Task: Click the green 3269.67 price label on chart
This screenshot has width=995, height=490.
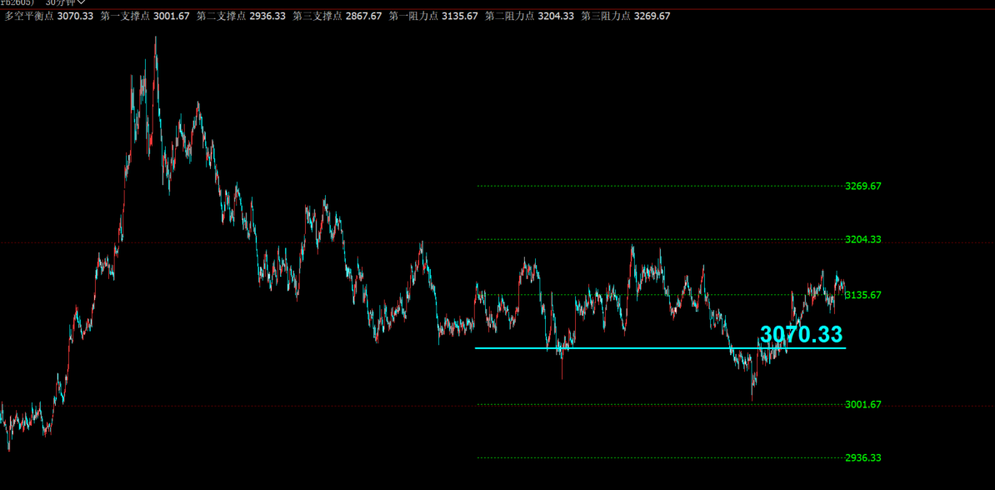Action: pyautogui.click(x=862, y=187)
